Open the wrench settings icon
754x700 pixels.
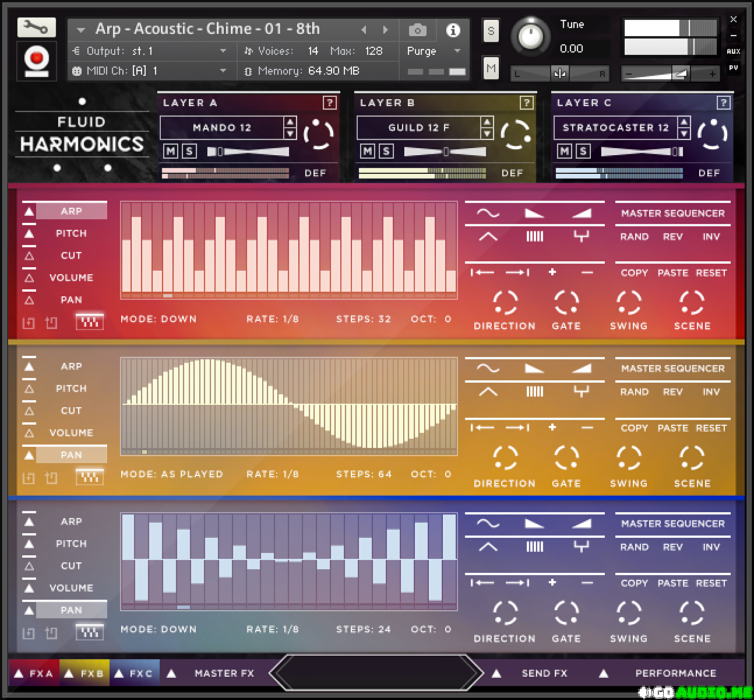pyautogui.click(x=36, y=27)
